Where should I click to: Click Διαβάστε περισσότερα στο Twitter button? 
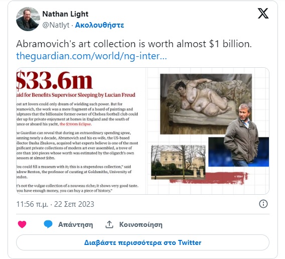coord(143,242)
